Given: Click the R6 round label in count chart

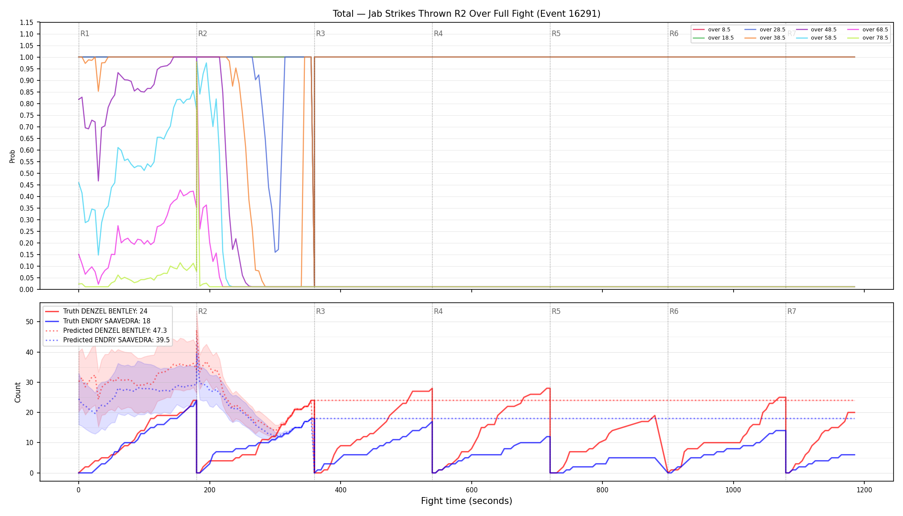Looking at the screenshot, I should click(674, 311).
